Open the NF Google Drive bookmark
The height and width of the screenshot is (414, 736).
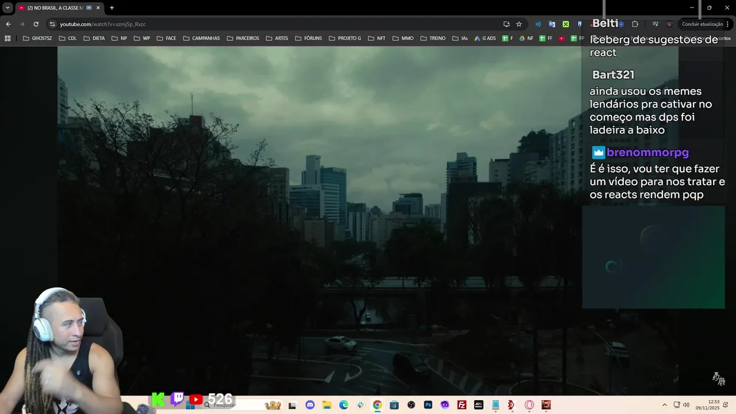tap(526, 39)
